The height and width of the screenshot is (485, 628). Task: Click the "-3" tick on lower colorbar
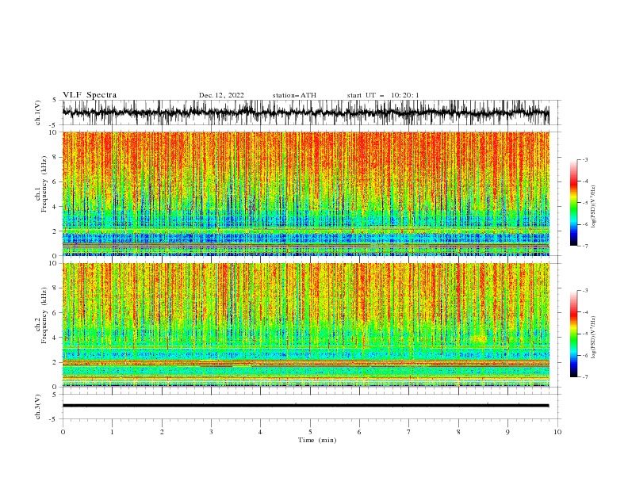[585, 291]
